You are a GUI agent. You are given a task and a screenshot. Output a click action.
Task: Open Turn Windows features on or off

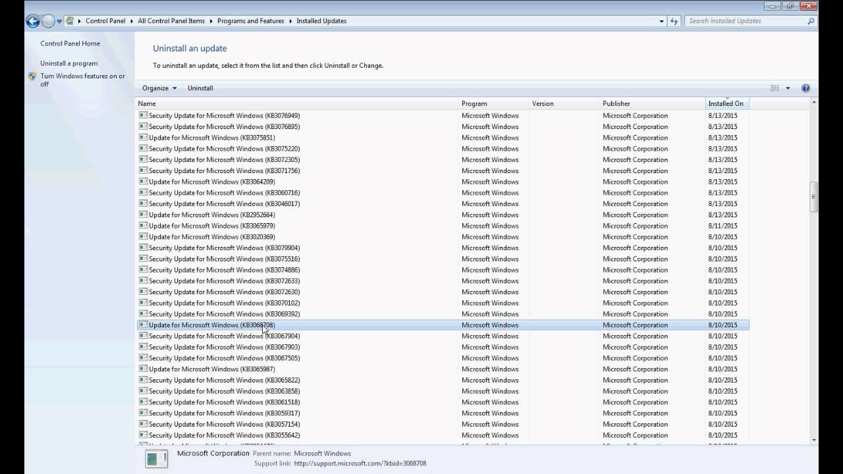click(82, 80)
